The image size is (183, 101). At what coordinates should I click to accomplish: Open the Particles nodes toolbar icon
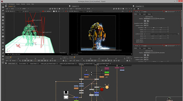[3, 40]
